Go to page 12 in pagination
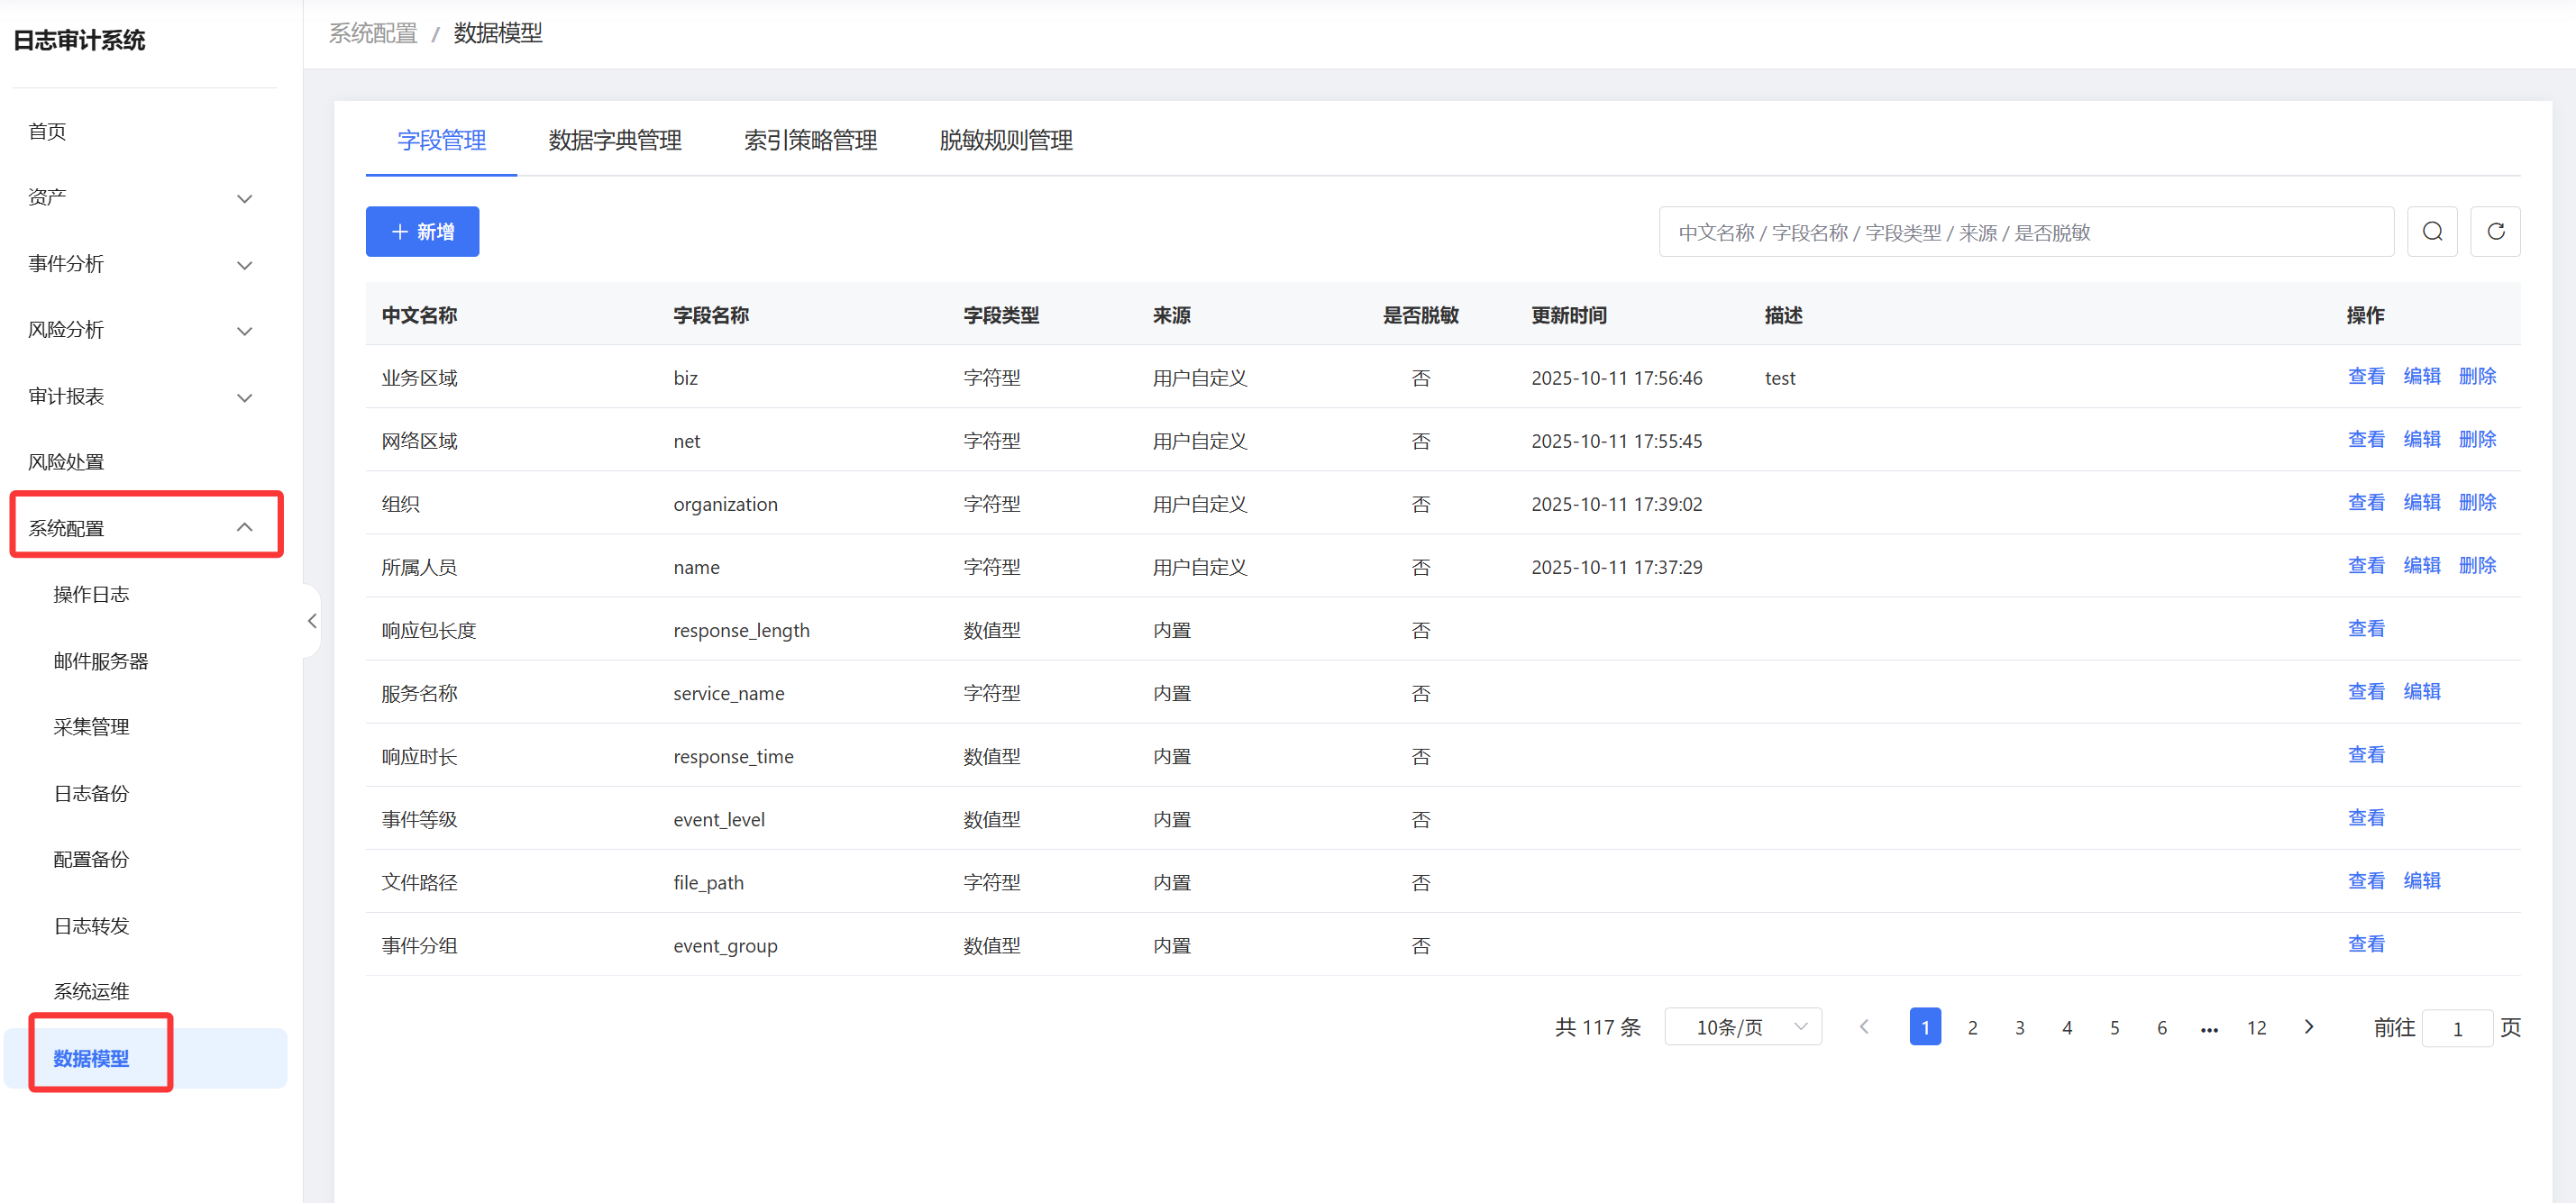The image size is (2576, 1203). tap(2256, 1028)
